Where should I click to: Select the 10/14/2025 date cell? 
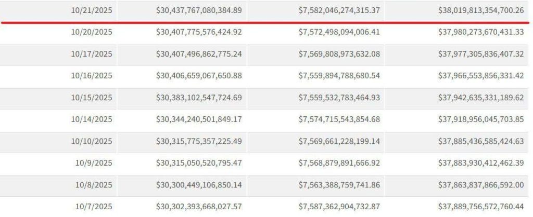click(92, 119)
